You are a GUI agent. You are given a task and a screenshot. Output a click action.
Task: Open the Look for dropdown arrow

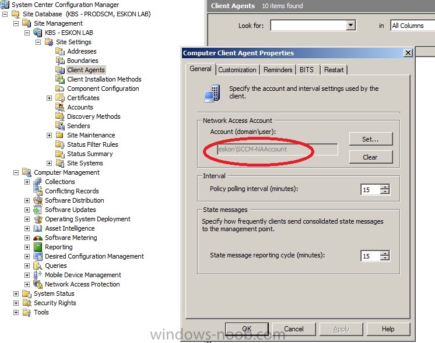[350, 26]
